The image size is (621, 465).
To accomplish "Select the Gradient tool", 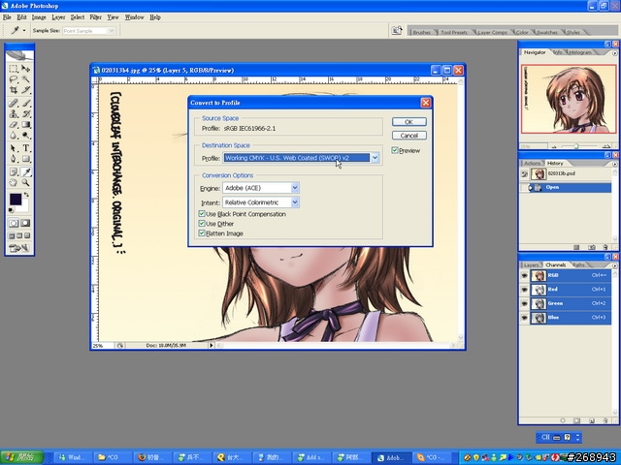I will (x=26, y=125).
